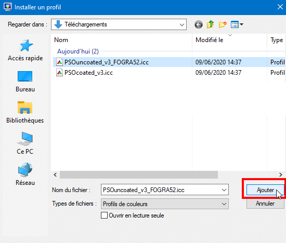The height and width of the screenshot is (243, 286).
Task: Click the Annuler button
Action: [265, 204]
